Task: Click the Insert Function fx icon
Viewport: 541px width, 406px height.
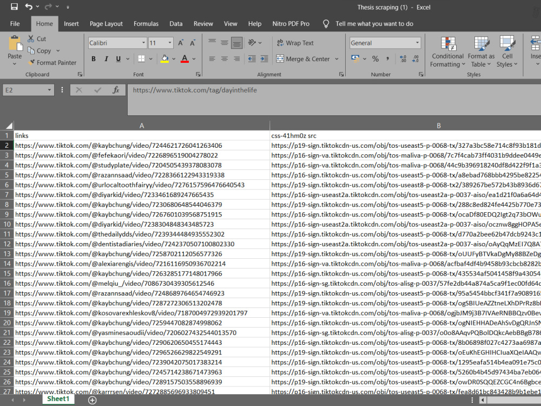Action: click(116, 90)
